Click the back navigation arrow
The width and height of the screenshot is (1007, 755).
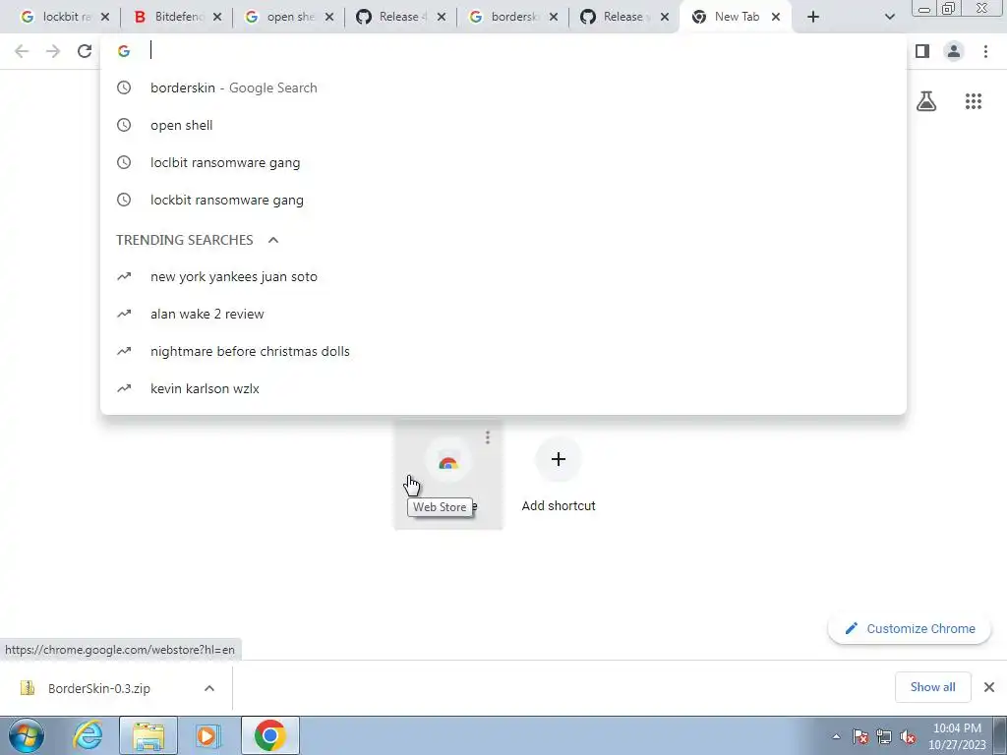pyautogui.click(x=22, y=51)
